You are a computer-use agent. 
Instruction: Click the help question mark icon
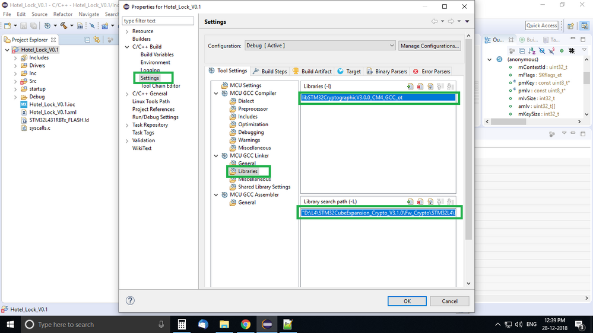130,300
